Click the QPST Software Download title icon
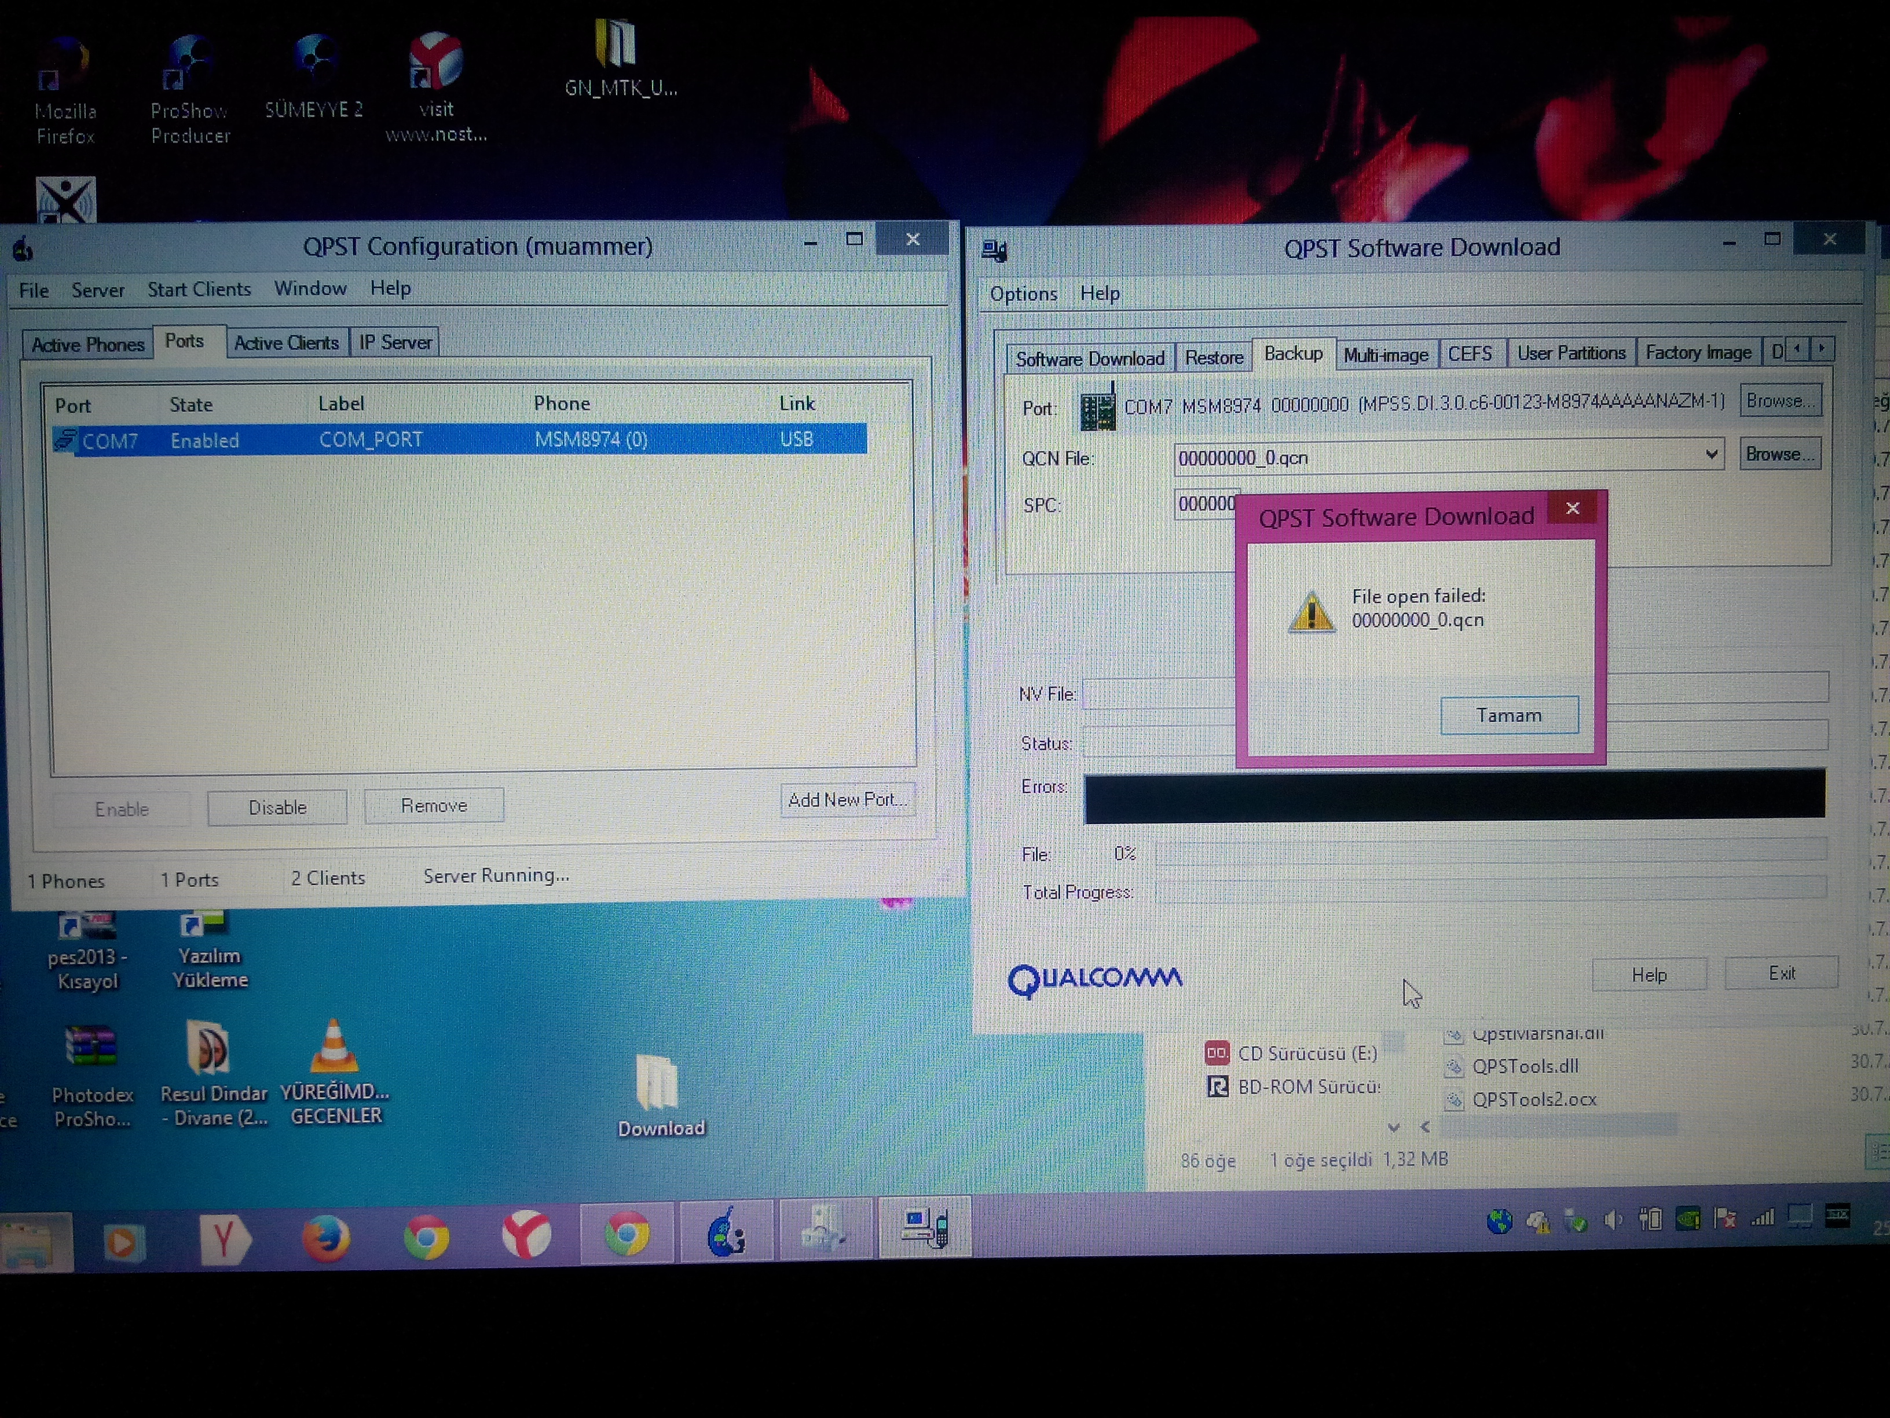The height and width of the screenshot is (1418, 1890). pos(994,250)
